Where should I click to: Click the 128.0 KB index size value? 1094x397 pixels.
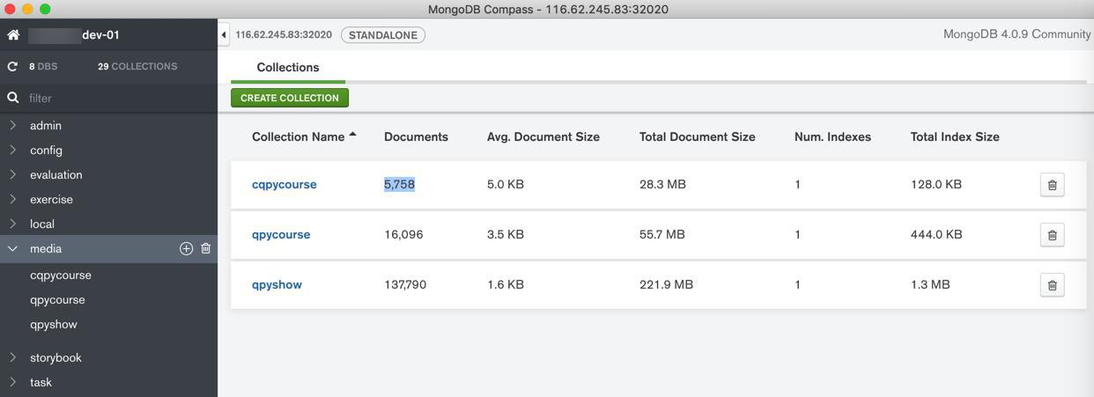coord(936,185)
